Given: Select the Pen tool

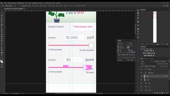Looking at the screenshot, I should click(x=2, y=43).
